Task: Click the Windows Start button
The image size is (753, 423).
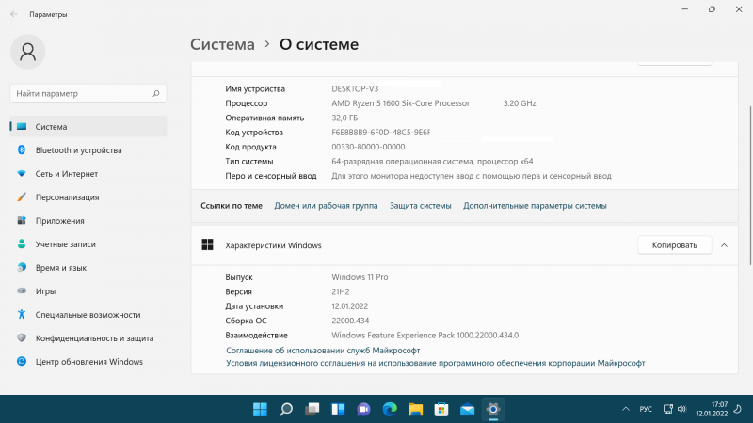Action: [260, 410]
